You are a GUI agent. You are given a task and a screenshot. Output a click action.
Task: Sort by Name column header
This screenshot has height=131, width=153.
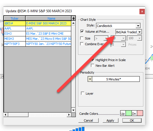click(x=48, y=18)
